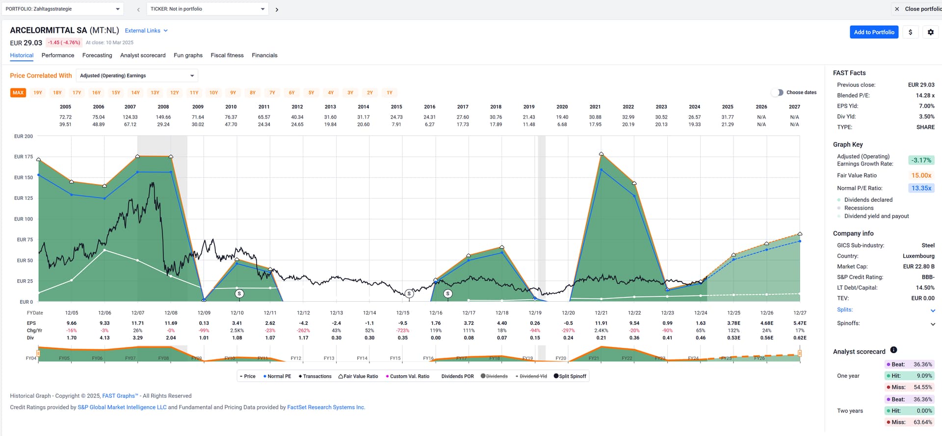Viewport: 942px width, 436px height.
Task: Click the -3.17% growth rate swatch
Action: point(921,160)
